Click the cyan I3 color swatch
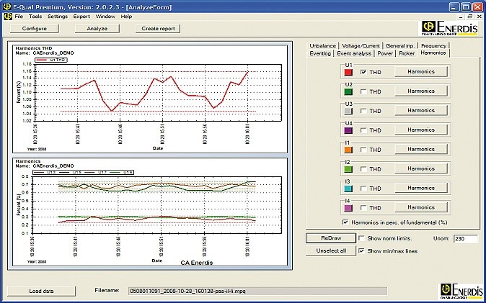Screen dimensions: 486x303 pos(349,189)
